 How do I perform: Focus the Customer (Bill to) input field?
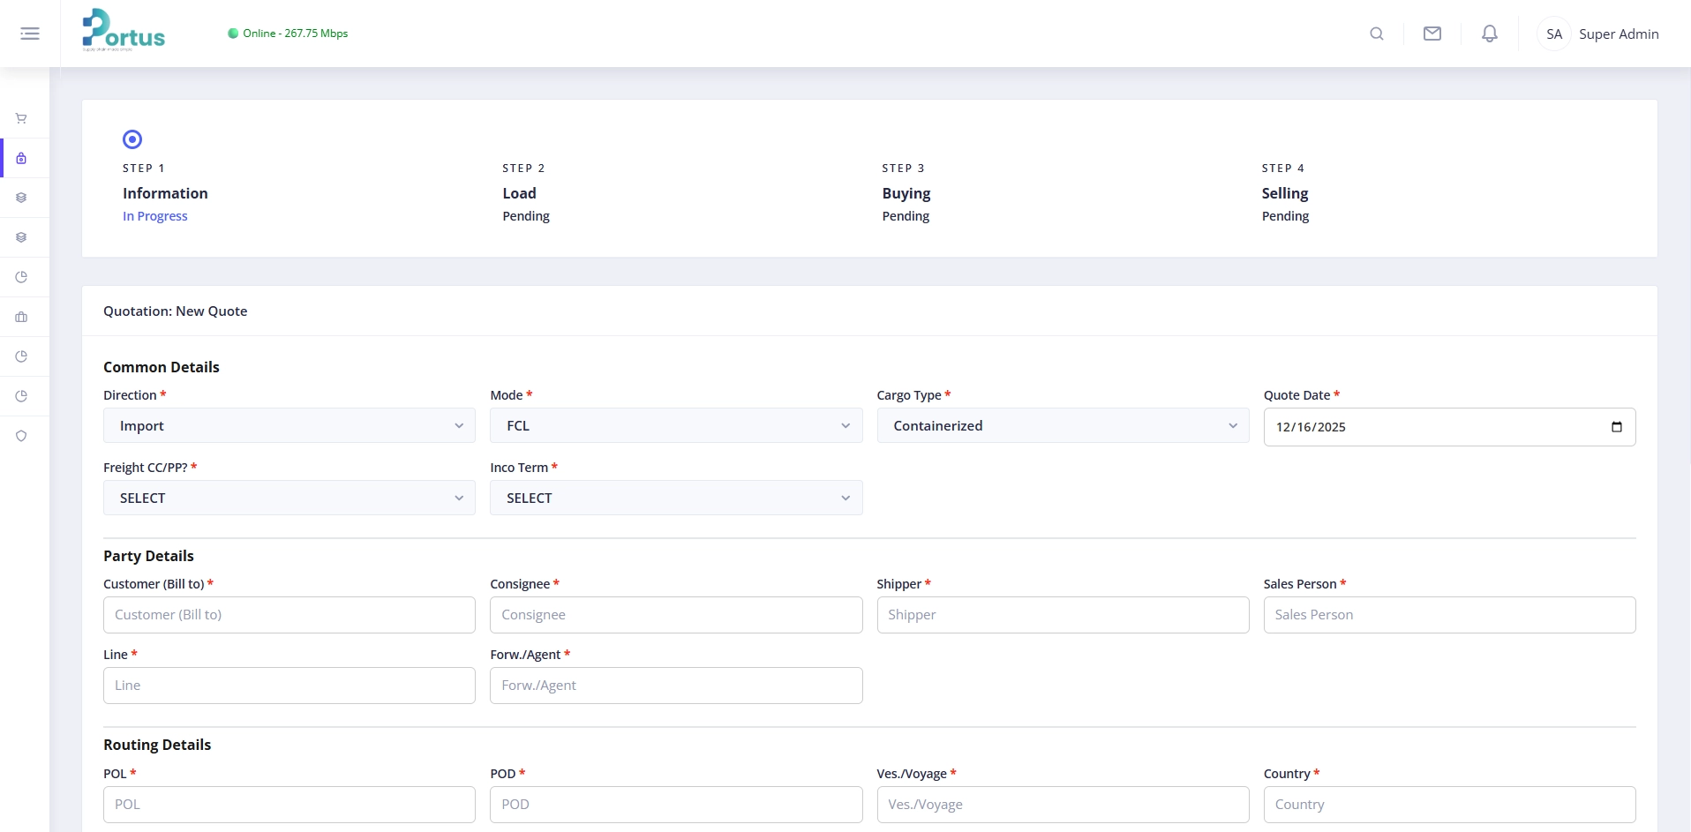pyautogui.click(x=289, y=615)
